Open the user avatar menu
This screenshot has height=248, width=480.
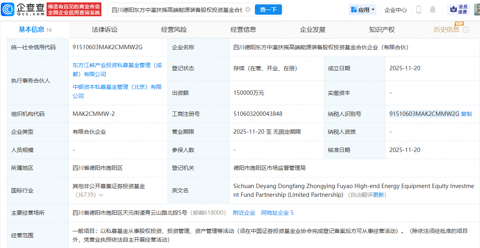476,10
